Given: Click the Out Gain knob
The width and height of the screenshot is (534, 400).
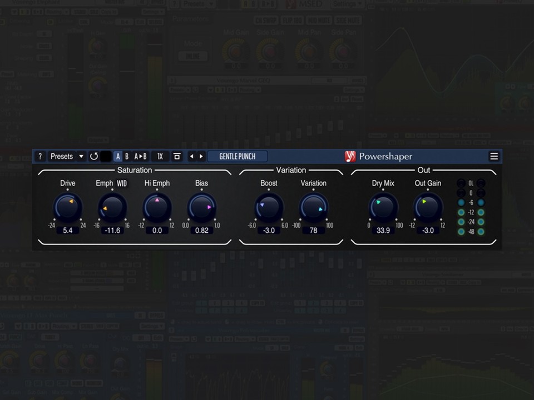Looking at the screenshot, I should [x=428, y=207].
